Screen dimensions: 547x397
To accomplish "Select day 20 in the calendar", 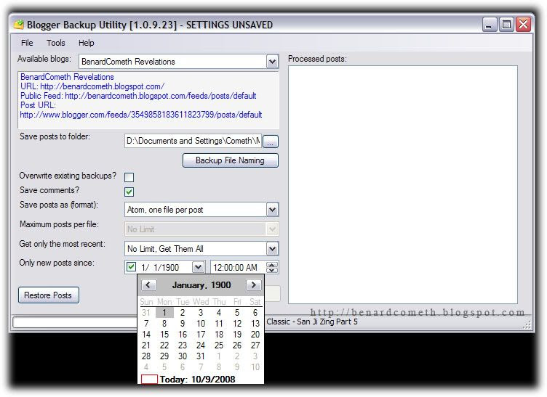I will pos(255,335).
